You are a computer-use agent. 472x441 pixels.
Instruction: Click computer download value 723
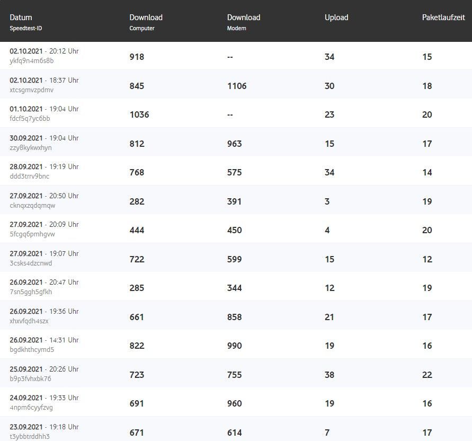137,375
